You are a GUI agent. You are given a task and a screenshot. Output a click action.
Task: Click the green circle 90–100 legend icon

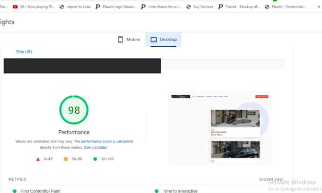(95, 159)
